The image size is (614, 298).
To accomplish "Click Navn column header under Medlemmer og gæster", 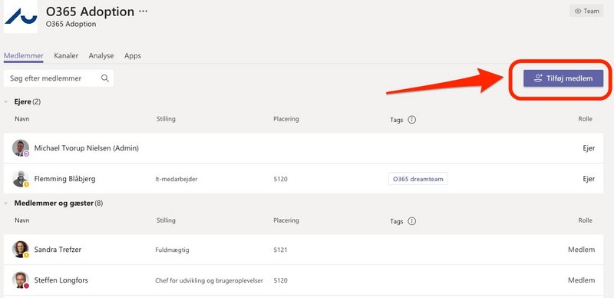I will [22, 220].
